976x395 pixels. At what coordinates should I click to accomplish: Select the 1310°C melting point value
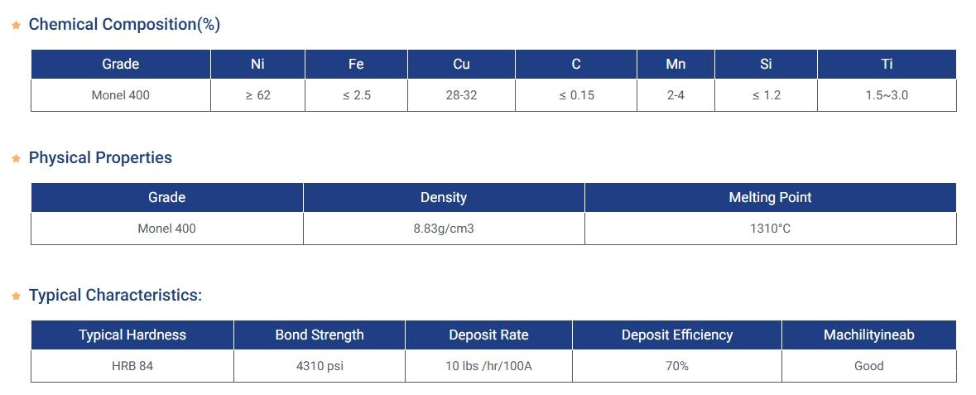click(771, 229)
